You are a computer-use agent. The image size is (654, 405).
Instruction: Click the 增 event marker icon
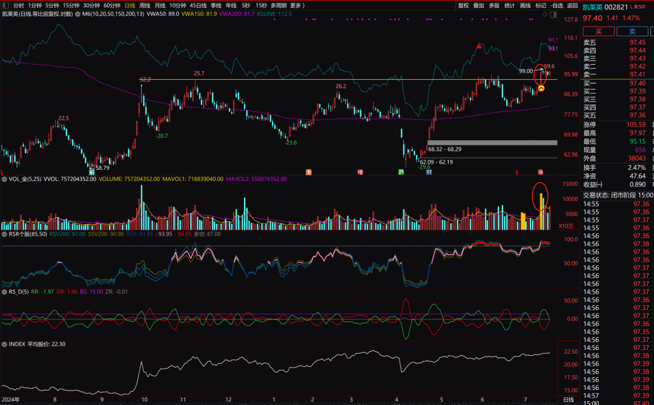(x=360, y=172)
